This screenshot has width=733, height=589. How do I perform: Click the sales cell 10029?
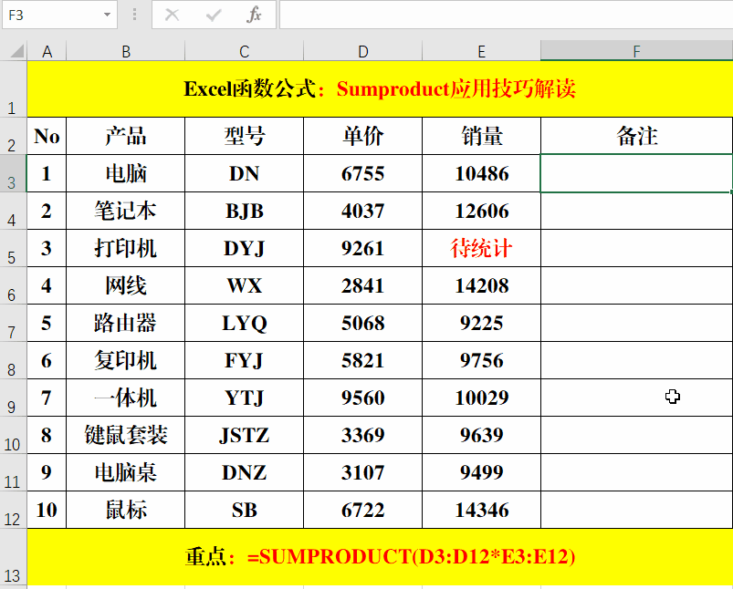coord(481,398)
